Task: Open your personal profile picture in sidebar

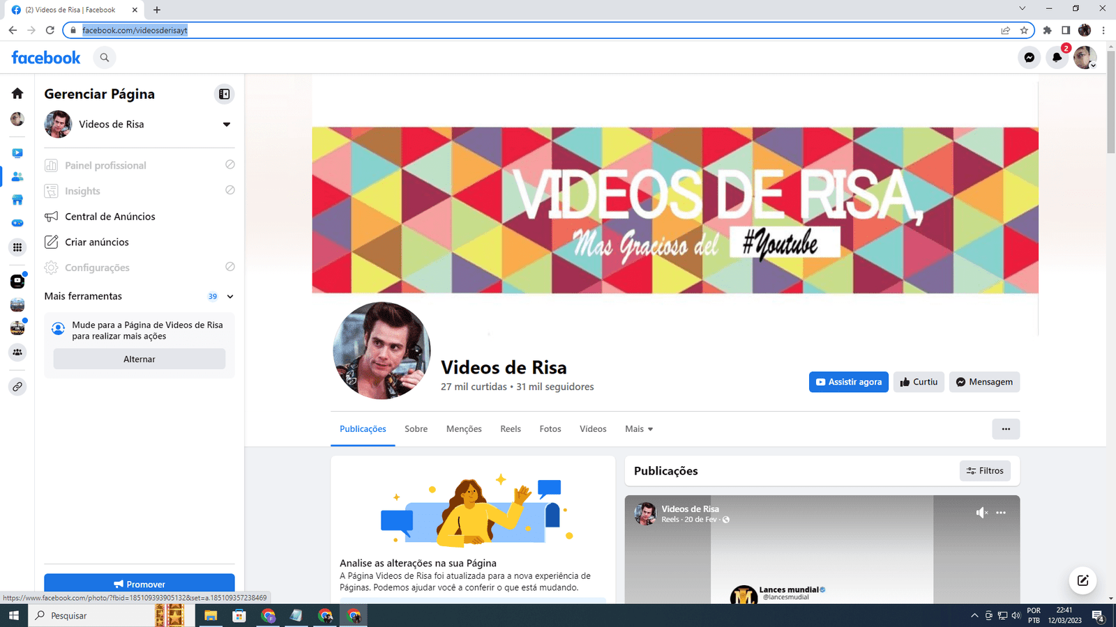Action: click(x=17, y=119)
